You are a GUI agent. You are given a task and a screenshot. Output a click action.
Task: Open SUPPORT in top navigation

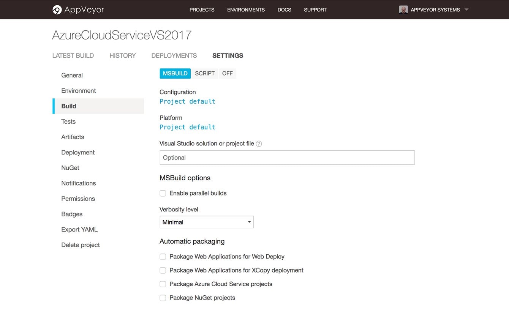pyautogui.click(x=315, y=10)
